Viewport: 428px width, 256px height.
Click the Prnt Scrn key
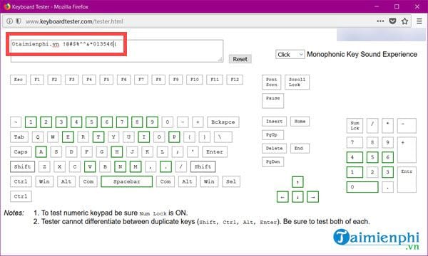[271, 82]
